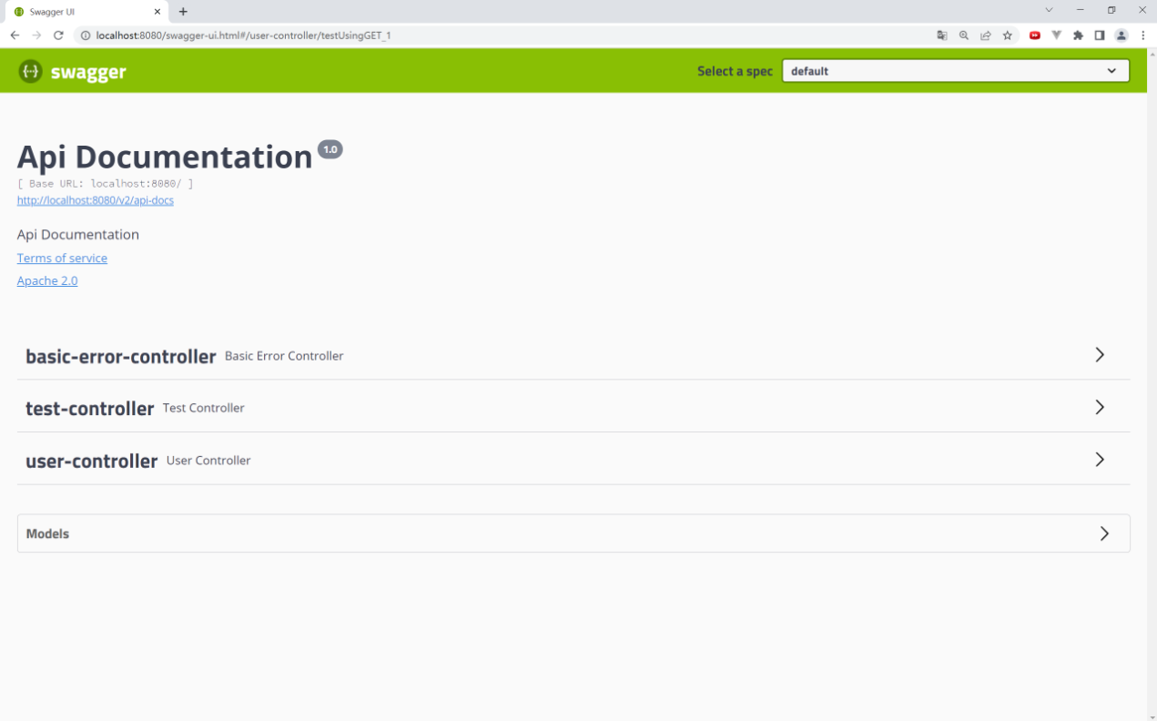1157x721 pixels.
Task: Click the User Controller description text
Action: pyautogui.click(x=208, y=461)
